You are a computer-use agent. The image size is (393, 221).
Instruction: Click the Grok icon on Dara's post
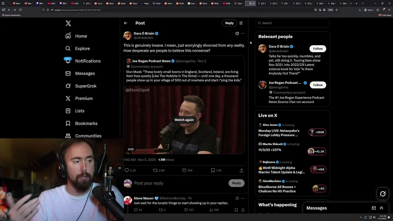point(237,33)
